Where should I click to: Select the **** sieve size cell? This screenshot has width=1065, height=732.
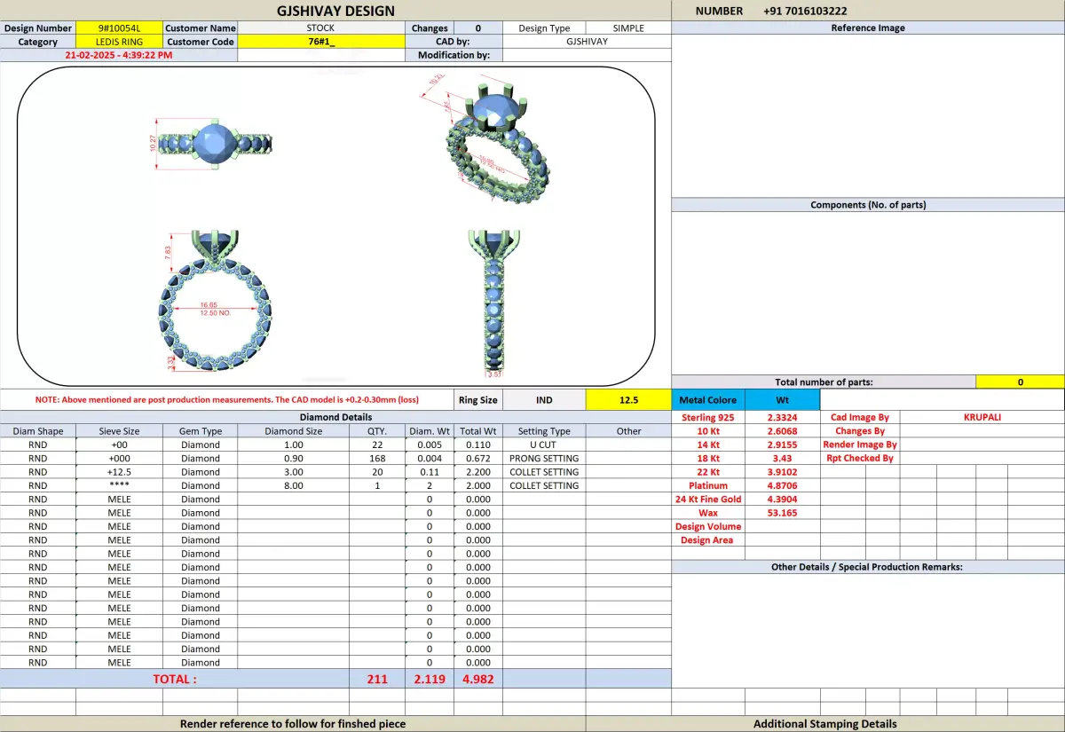pyautogui.click(x=119, y=485)
